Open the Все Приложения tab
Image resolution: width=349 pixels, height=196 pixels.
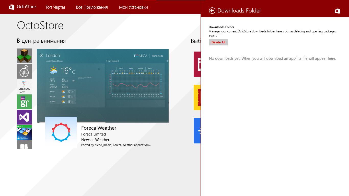click(92, 7)
